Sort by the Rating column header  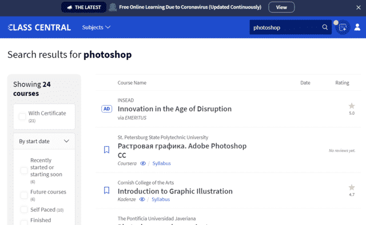click(342, 83)
